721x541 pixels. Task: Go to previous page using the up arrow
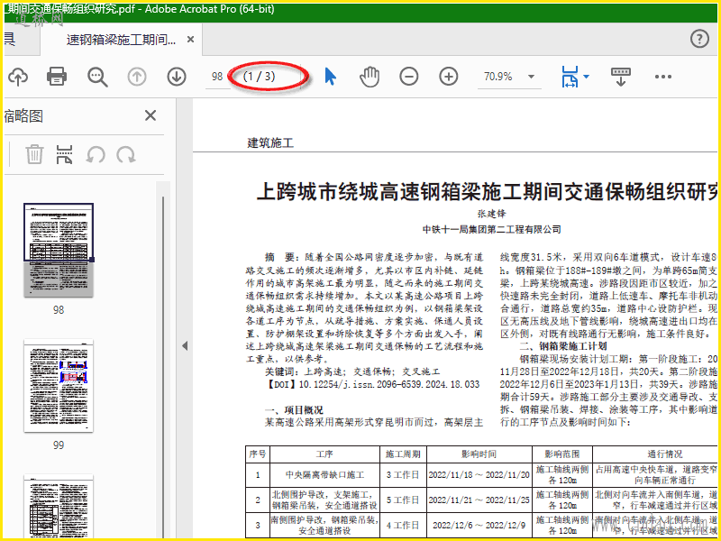pyautogui.click(x=137, y=77)
